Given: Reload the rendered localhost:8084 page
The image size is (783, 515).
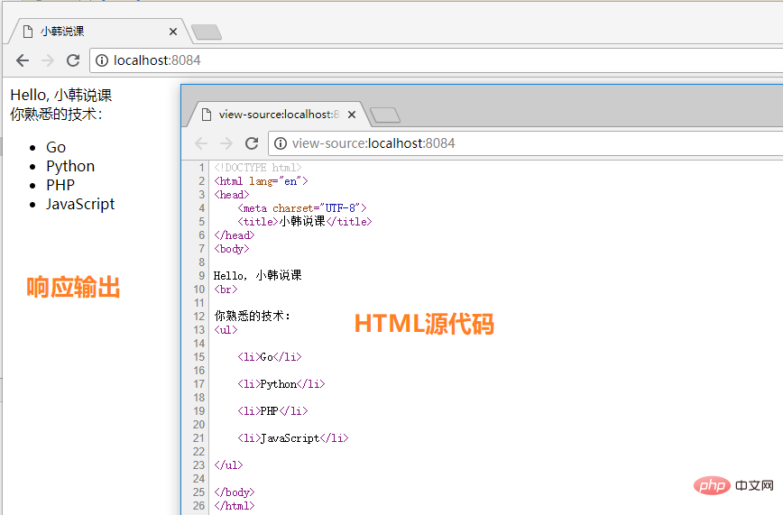Looking at the screenshot, I should [x=74, y=60].
